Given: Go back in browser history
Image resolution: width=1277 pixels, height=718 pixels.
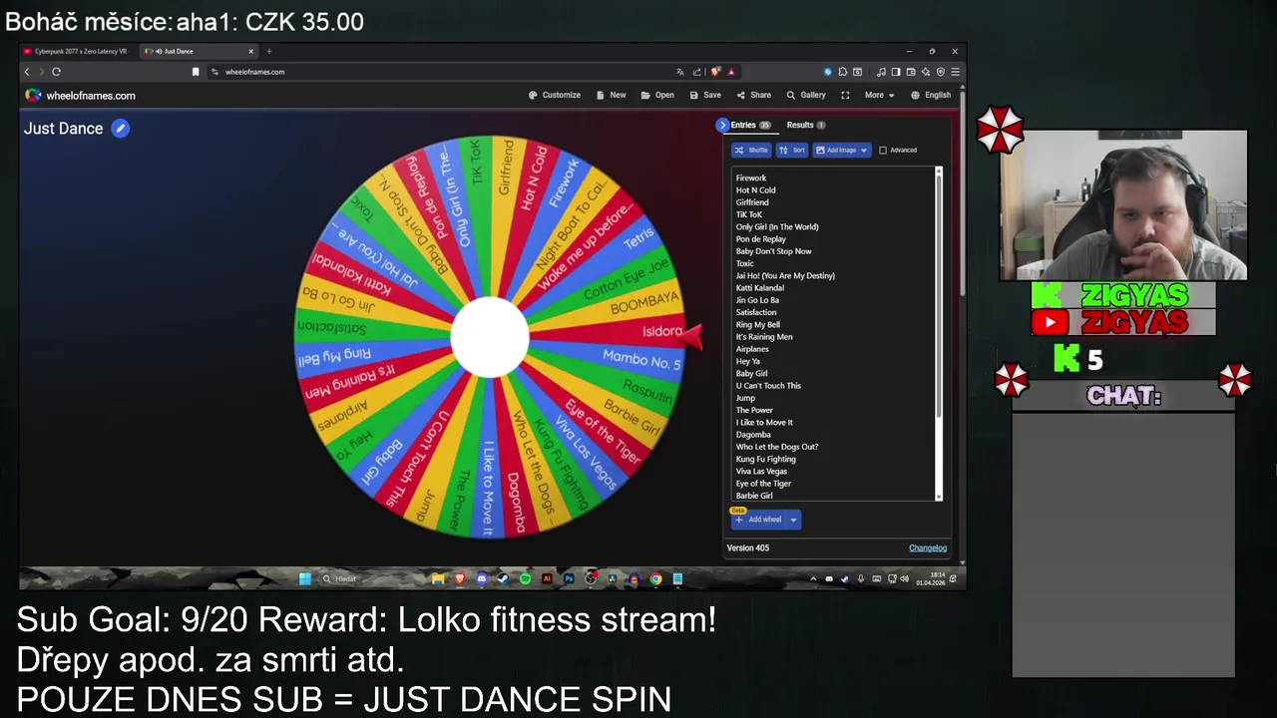Looking at the screenshot, I should pos(27,72).
